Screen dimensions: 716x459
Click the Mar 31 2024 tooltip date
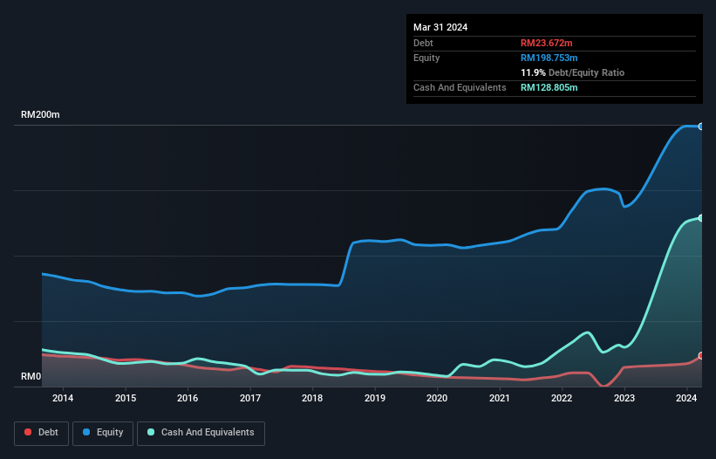pyautogui.click(x=440, y=27)
